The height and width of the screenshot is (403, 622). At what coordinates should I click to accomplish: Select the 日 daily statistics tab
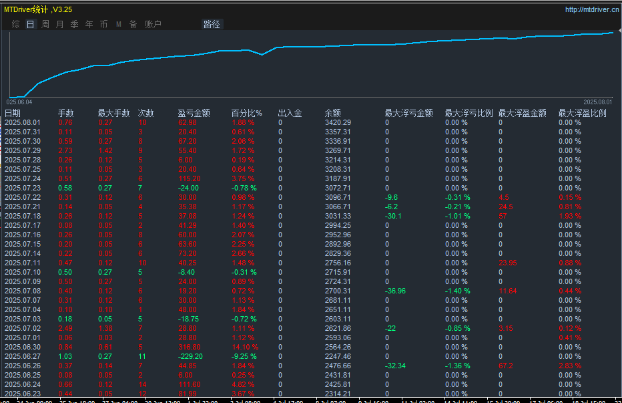coord(30,24)
